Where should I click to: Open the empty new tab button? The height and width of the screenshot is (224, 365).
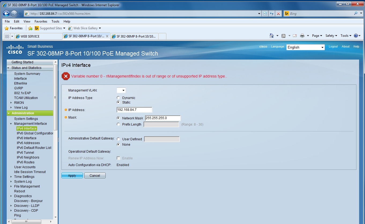point(162,36)
